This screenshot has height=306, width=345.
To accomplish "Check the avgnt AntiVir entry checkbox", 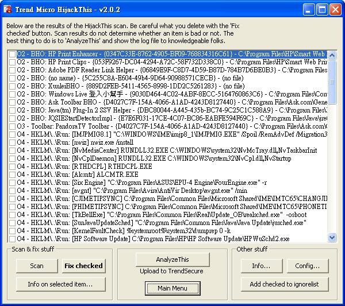I will pyautogui.click(x=12, y=191).
